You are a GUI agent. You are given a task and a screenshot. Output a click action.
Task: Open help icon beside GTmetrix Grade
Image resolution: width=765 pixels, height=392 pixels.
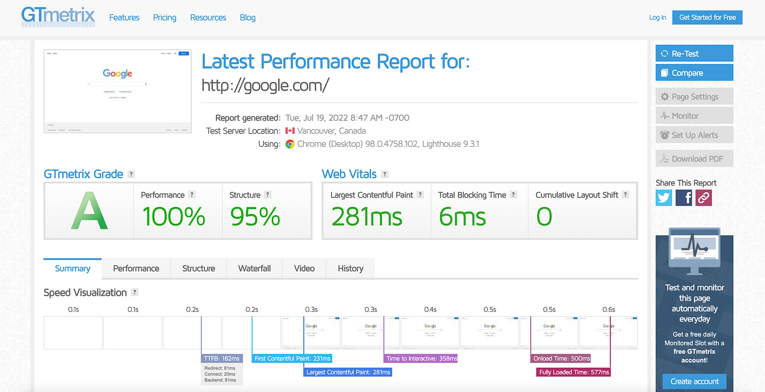[x=131, y=174]
